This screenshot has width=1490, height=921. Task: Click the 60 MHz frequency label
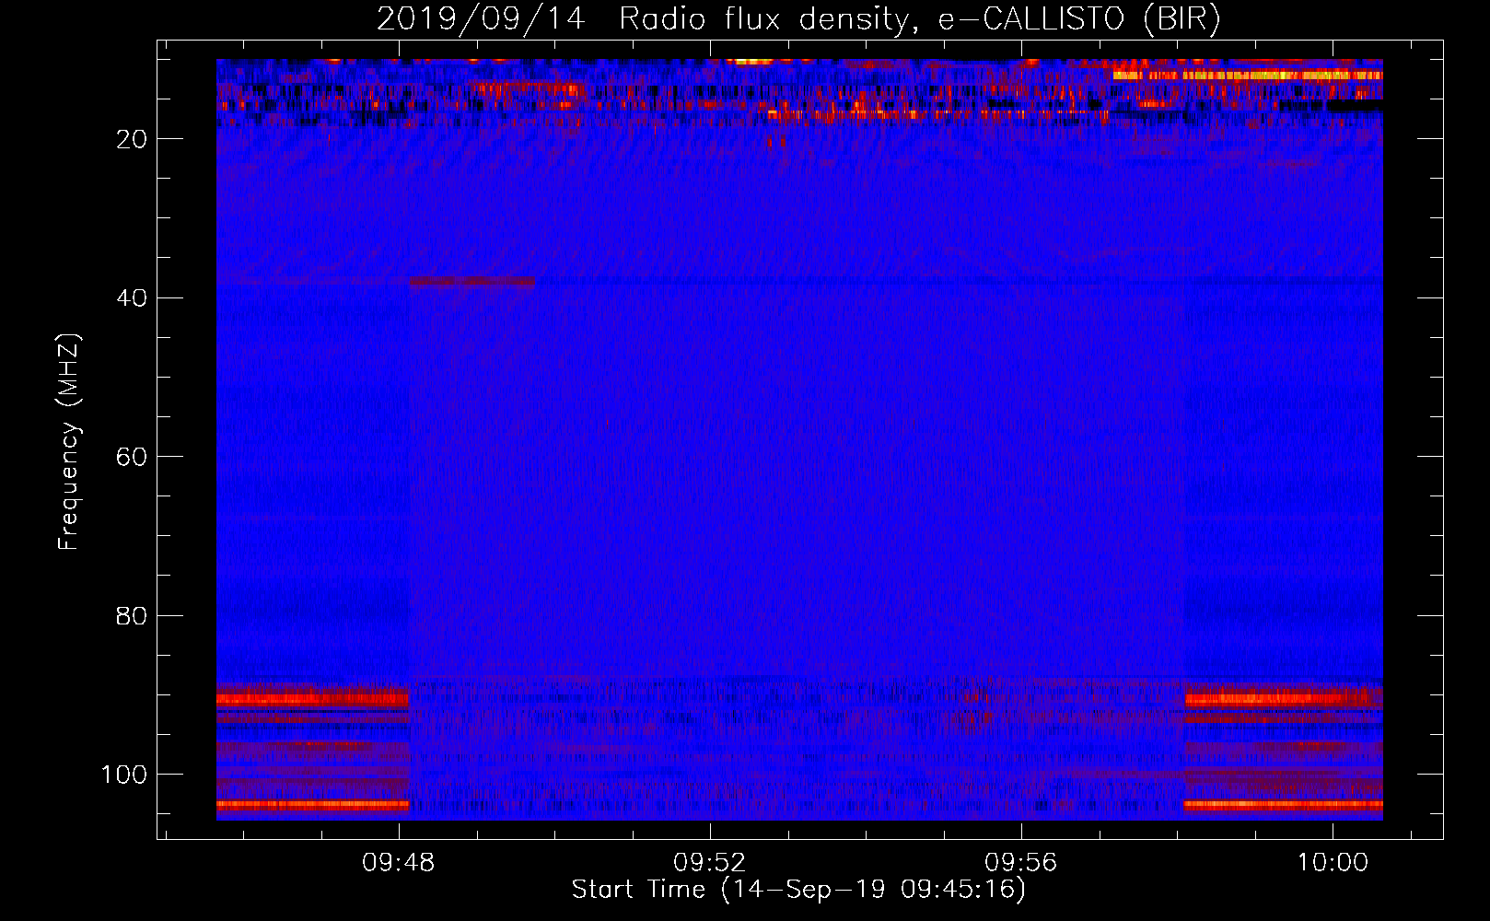click(133, 457)
